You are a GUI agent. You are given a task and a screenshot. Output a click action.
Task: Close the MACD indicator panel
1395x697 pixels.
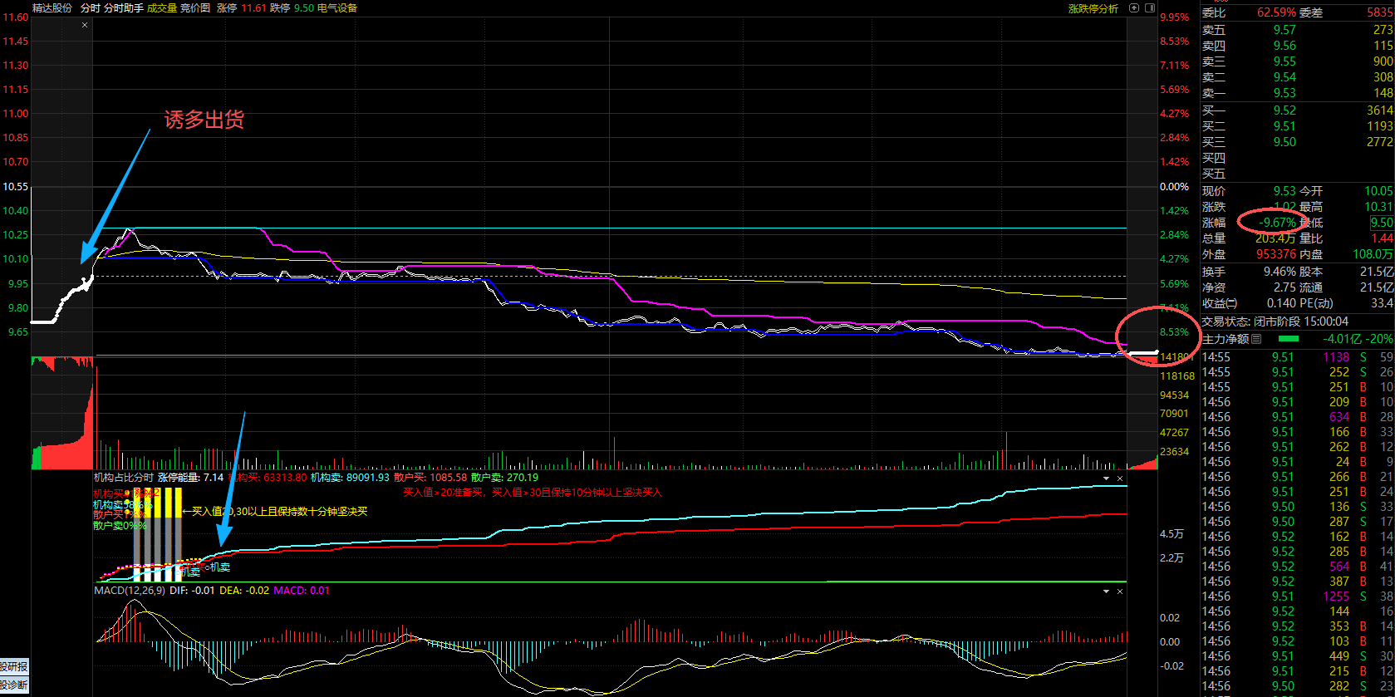1120,591
